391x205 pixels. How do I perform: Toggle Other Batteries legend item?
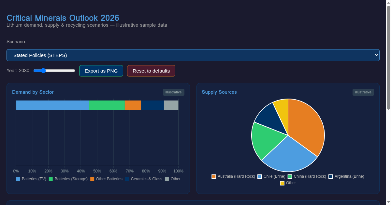106,179
